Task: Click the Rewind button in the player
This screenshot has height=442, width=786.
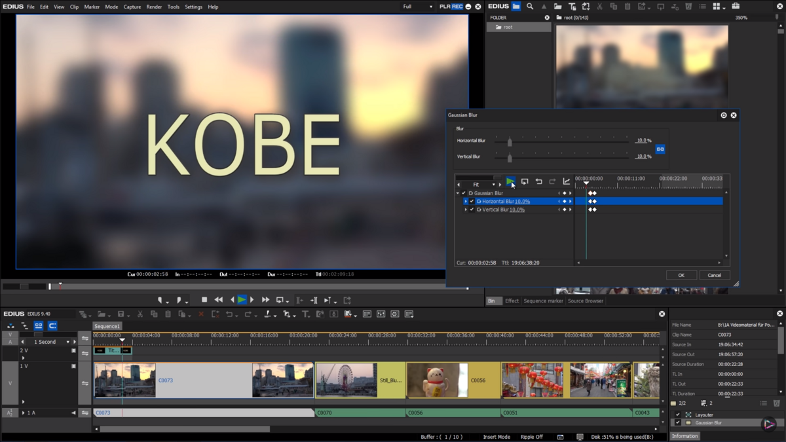Action: [x=219, y=300]
